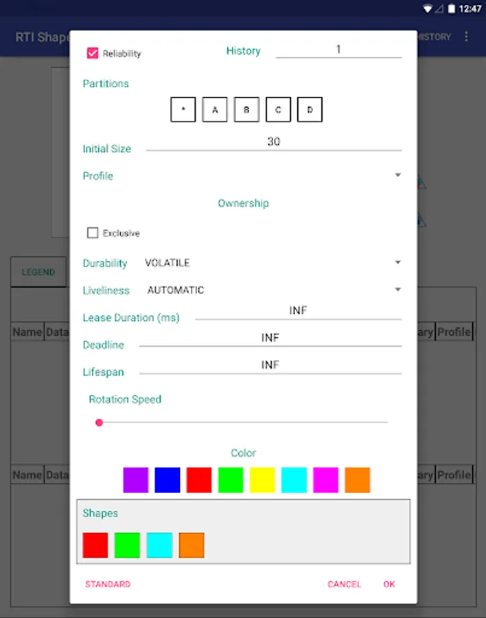Screen dimensions: 486x618
Task: Click the Initial Size field
Action: 274,142
